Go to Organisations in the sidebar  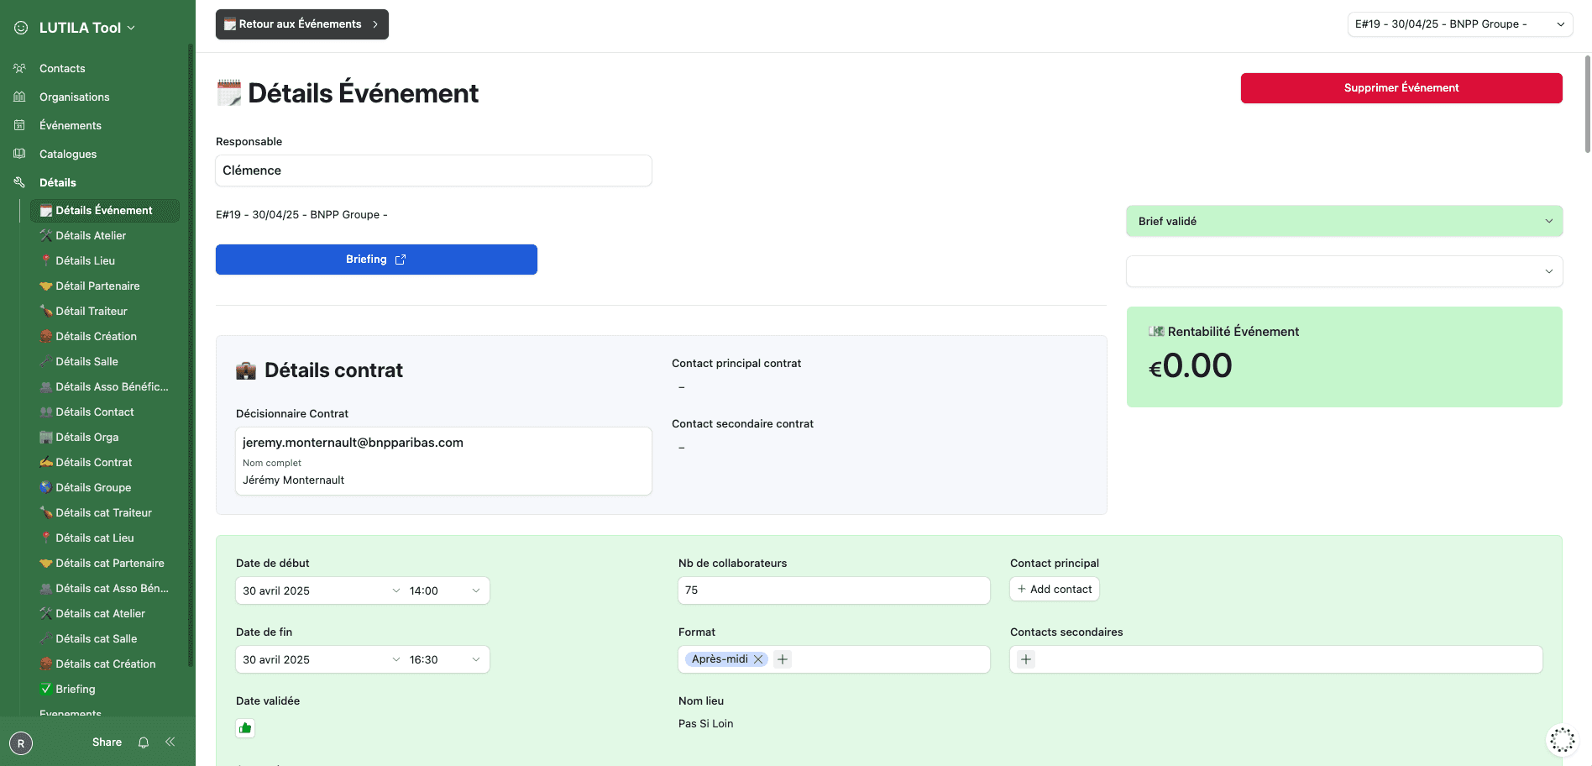click(75, 97)
